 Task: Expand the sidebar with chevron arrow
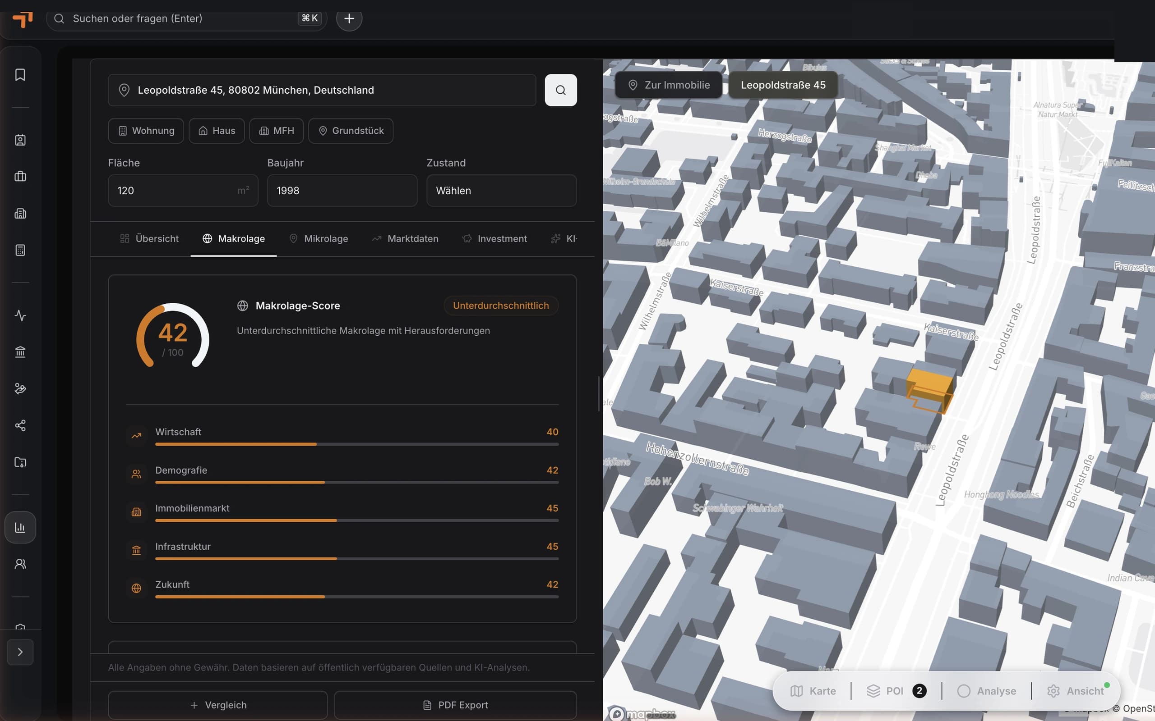click(x=20, y=652)
